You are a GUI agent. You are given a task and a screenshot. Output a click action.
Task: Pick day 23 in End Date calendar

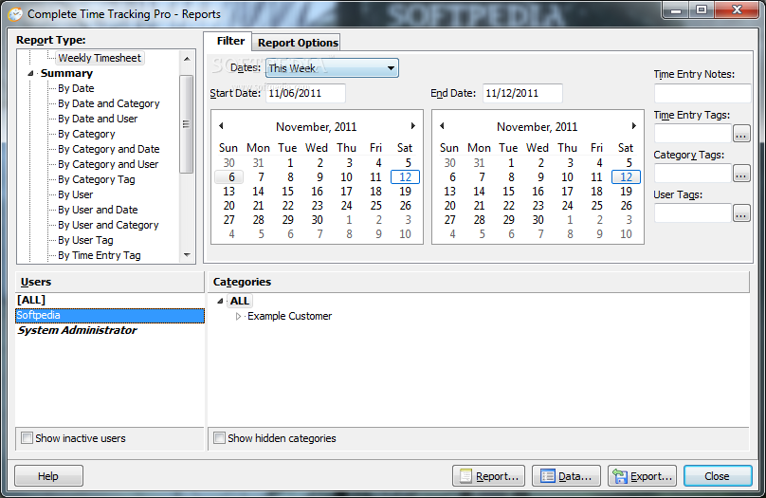[538, 205]
